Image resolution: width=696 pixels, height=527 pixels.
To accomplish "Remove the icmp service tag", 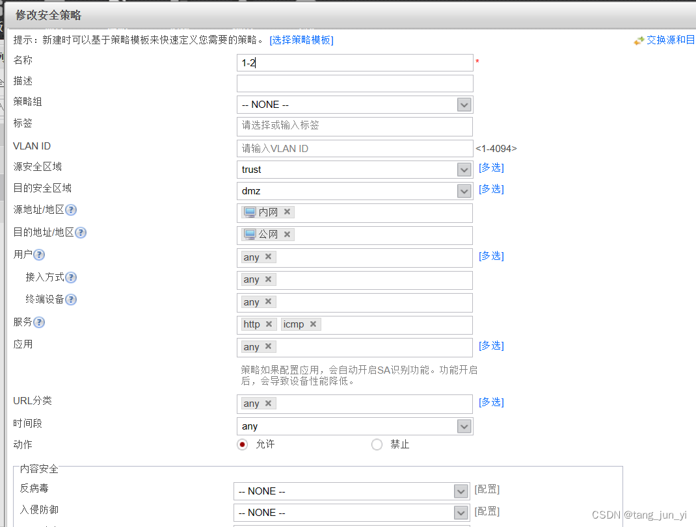I will [313, 324].
